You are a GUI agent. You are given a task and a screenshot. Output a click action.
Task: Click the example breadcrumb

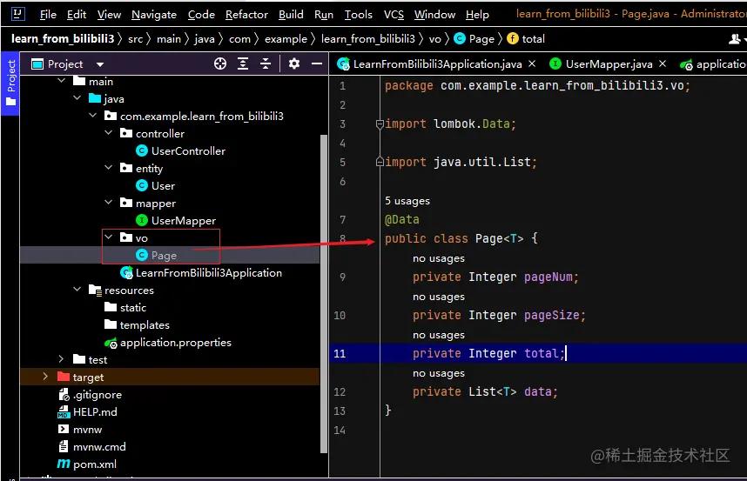[286, 39]
